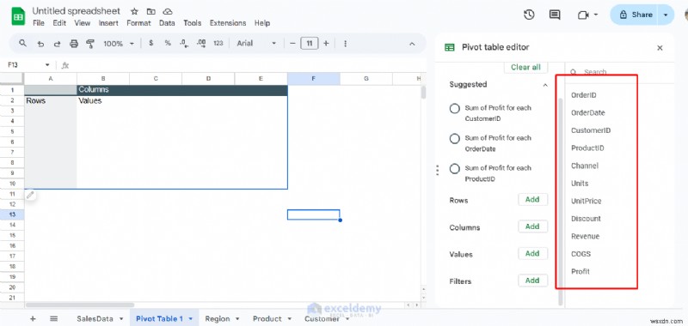Screen dimensions: 688x326
Task: Click the horizontal sheet scrollbar
Action: tap(80, 305)
